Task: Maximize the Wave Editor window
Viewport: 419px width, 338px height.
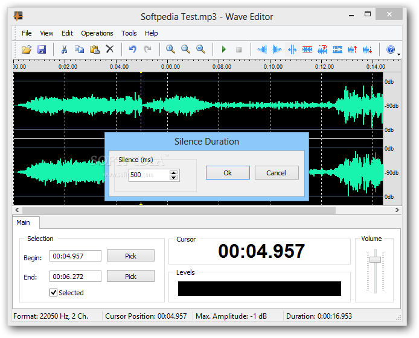Action: pyautogui.click(x=368, y=14)
